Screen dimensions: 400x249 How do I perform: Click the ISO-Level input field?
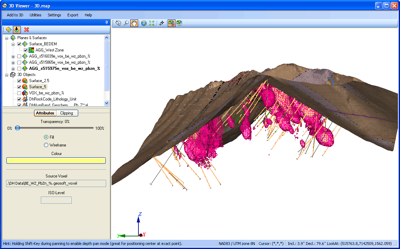tap(56, 200)
